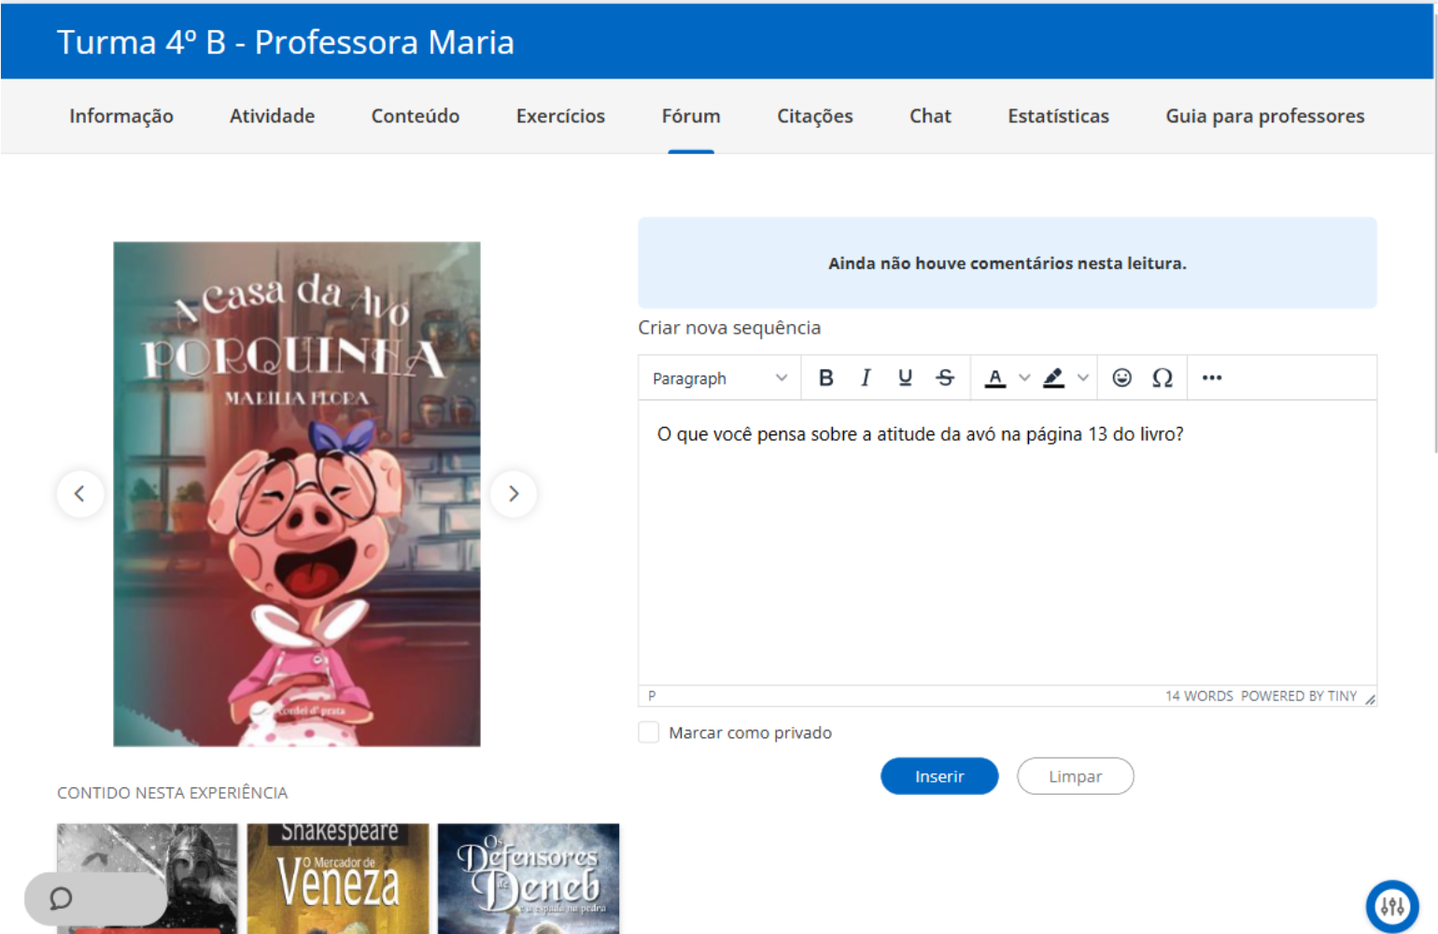
Task: Click the class title Turma 4º B
Action: (x=286, y=42)
